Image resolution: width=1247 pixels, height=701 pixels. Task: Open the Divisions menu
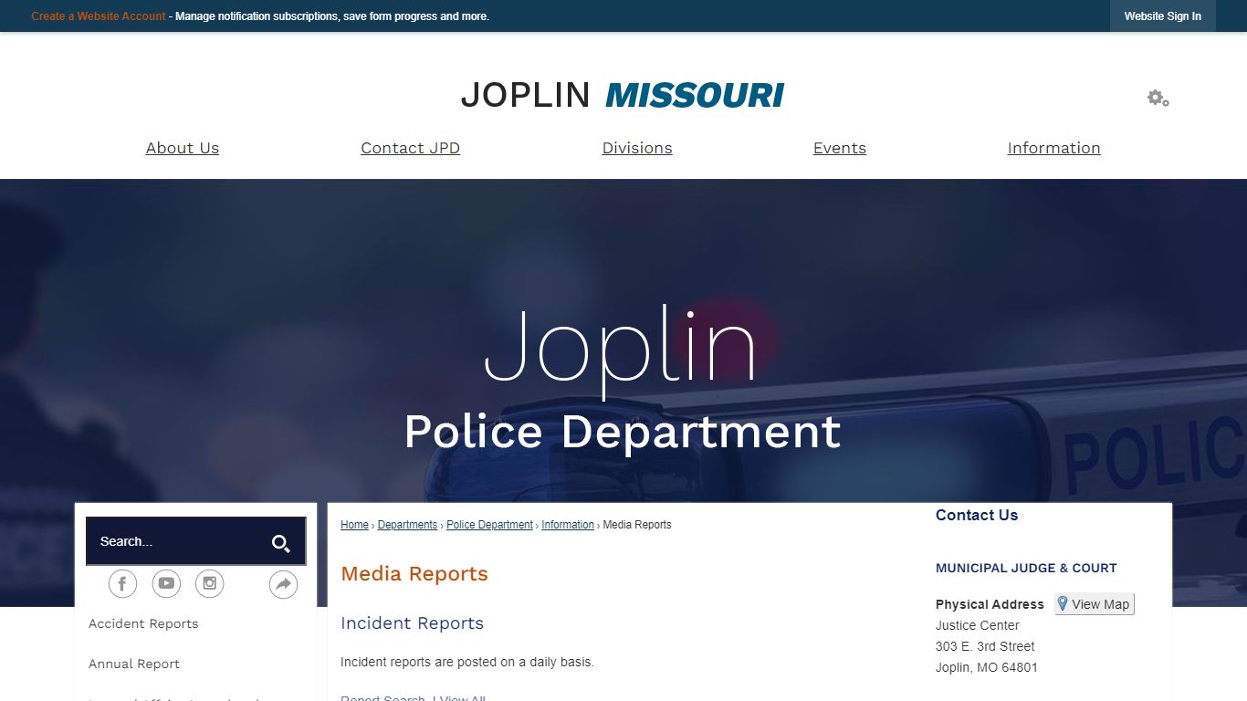637,148
